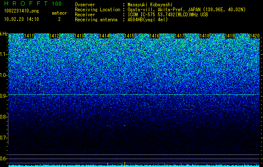Click the file name 1002231410.png
This screenshot has height=167, width=263.
tap(22, 11)
